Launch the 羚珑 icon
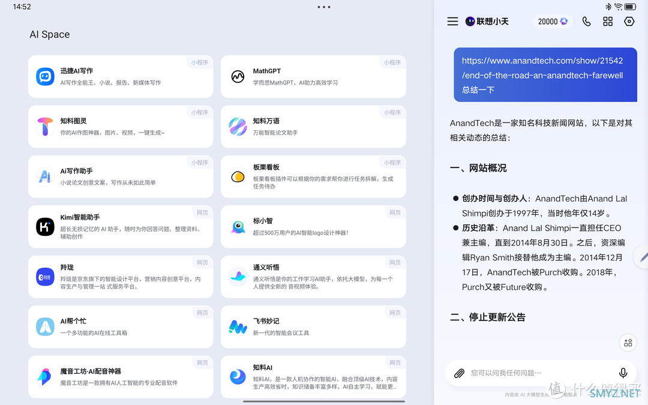The image size is (648, 405). (45, 277)
